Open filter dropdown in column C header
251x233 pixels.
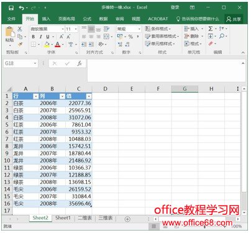[89, 96]
